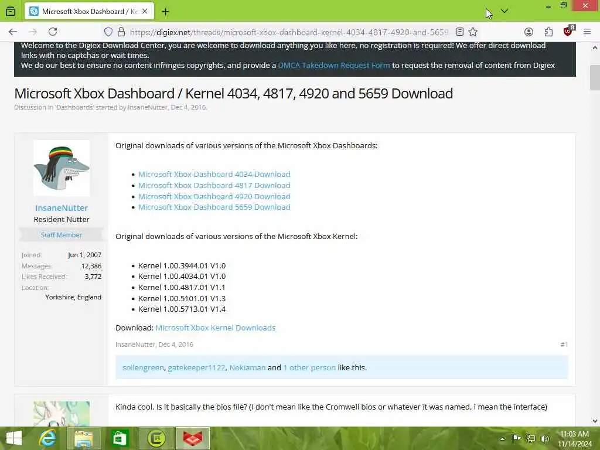Close the Microsoft Xbox Dashboard tab

(x=145, y=12)
